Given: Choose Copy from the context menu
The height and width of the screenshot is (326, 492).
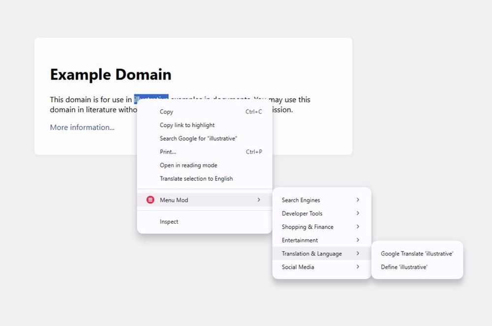Looking at the screenshot, I should pos(204,112).
